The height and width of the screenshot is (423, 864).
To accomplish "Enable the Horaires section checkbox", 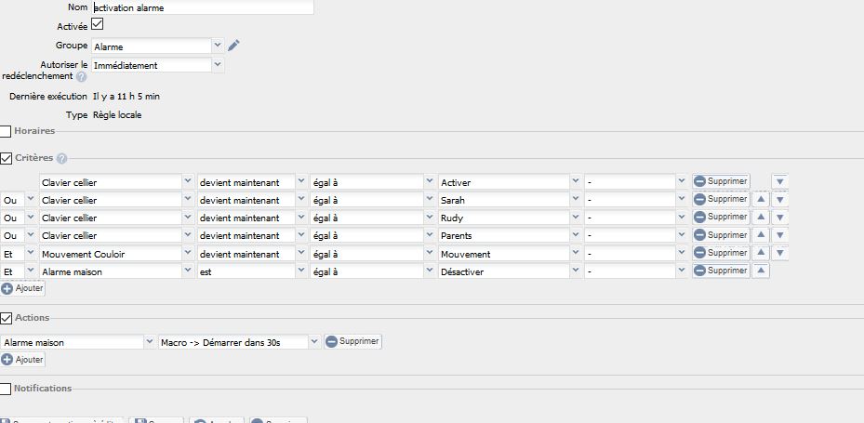I will pyautogui.click(x=7, y=132).
